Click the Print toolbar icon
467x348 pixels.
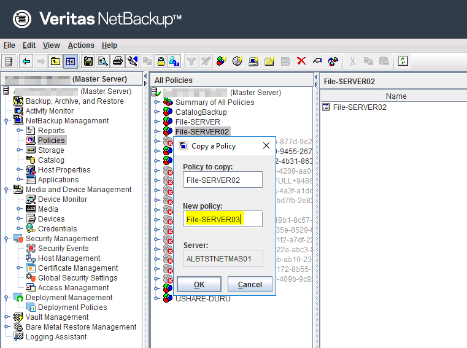point(118,61)
